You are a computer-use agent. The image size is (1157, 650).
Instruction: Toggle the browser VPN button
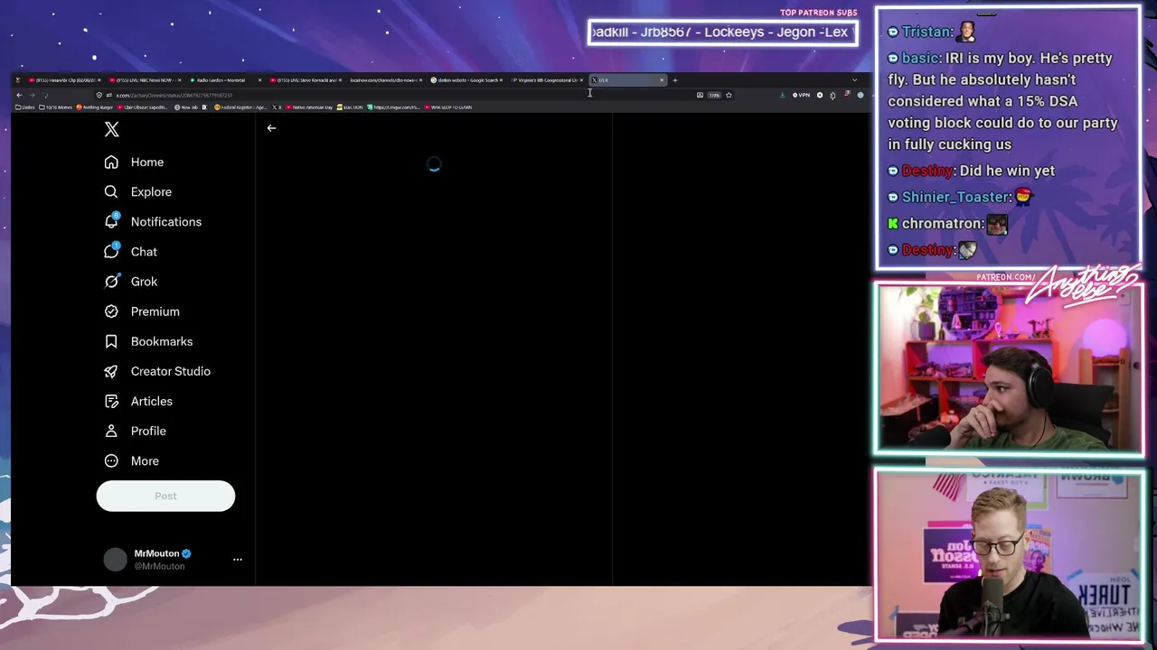[x=802, y=95]
